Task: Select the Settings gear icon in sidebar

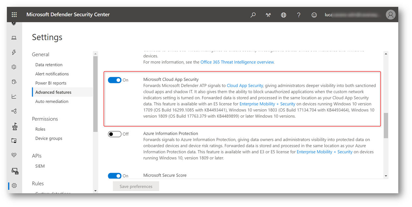Action: click(x=14, y=185)
